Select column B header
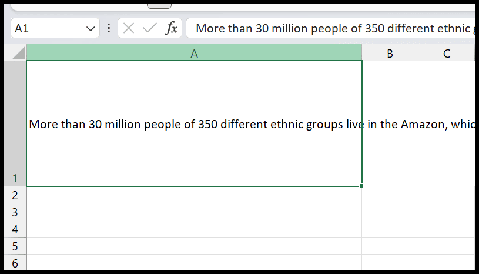This screenshot has height=274, width=479. pyautogui.click(x=390, y=52)
